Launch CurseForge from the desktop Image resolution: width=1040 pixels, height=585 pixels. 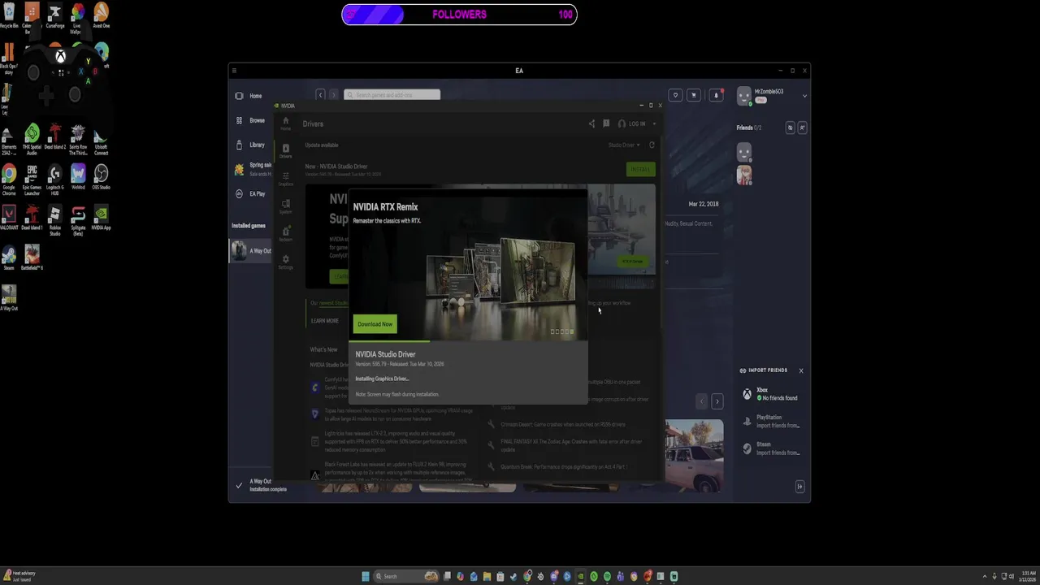pos(55,15)
